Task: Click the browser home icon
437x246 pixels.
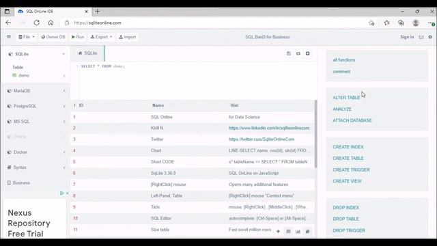Action: [51, 23]
